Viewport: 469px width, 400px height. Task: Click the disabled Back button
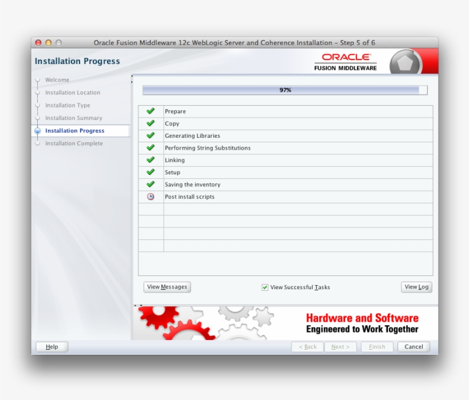[308, 347]
